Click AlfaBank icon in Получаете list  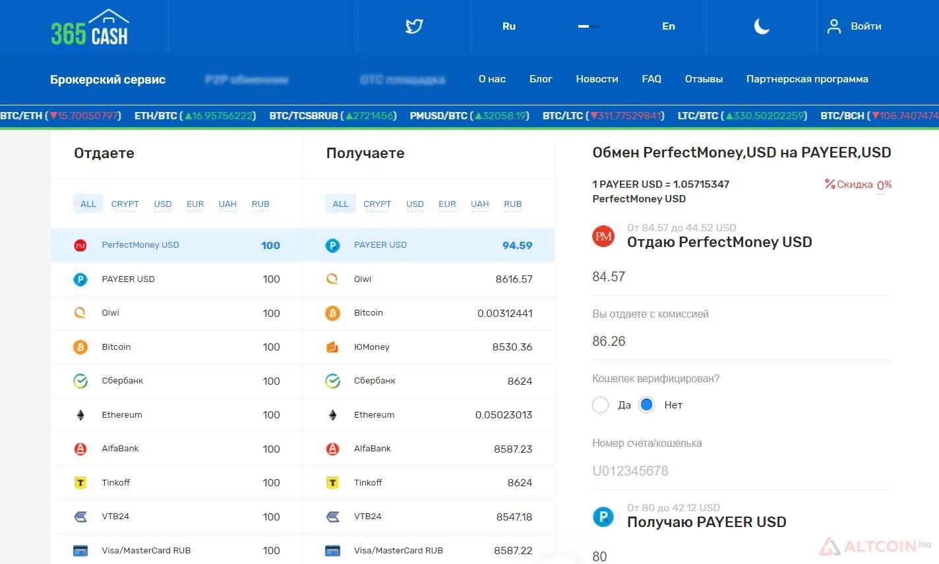tap(332, 449)
